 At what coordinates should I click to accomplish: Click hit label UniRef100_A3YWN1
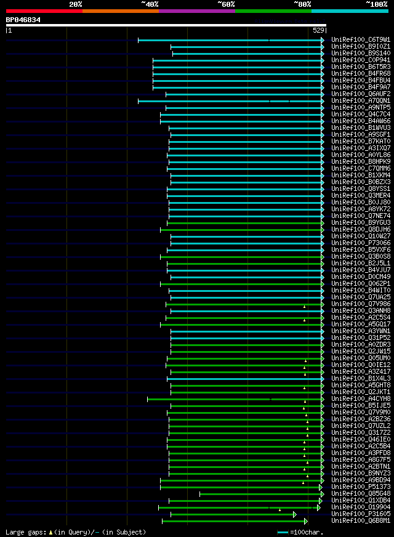click(x=361, y=331)
